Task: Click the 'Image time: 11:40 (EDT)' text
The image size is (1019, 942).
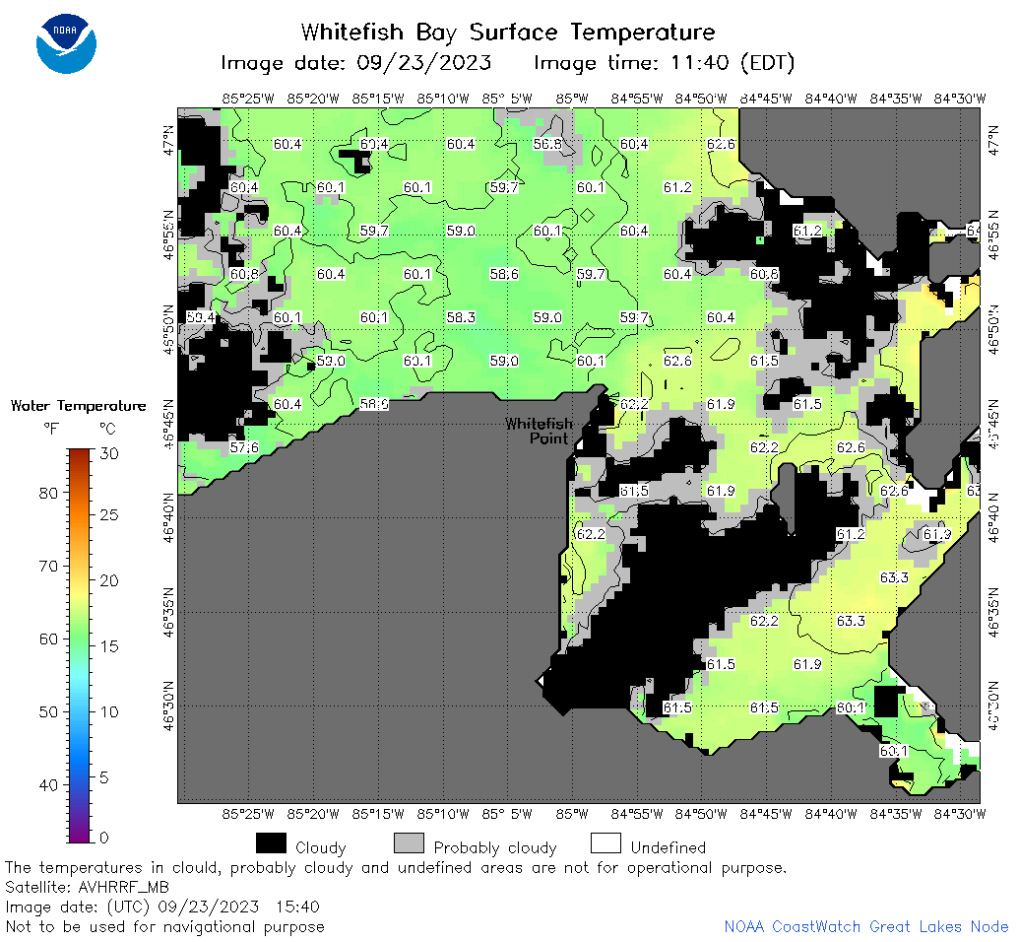Action: [665, 63]
